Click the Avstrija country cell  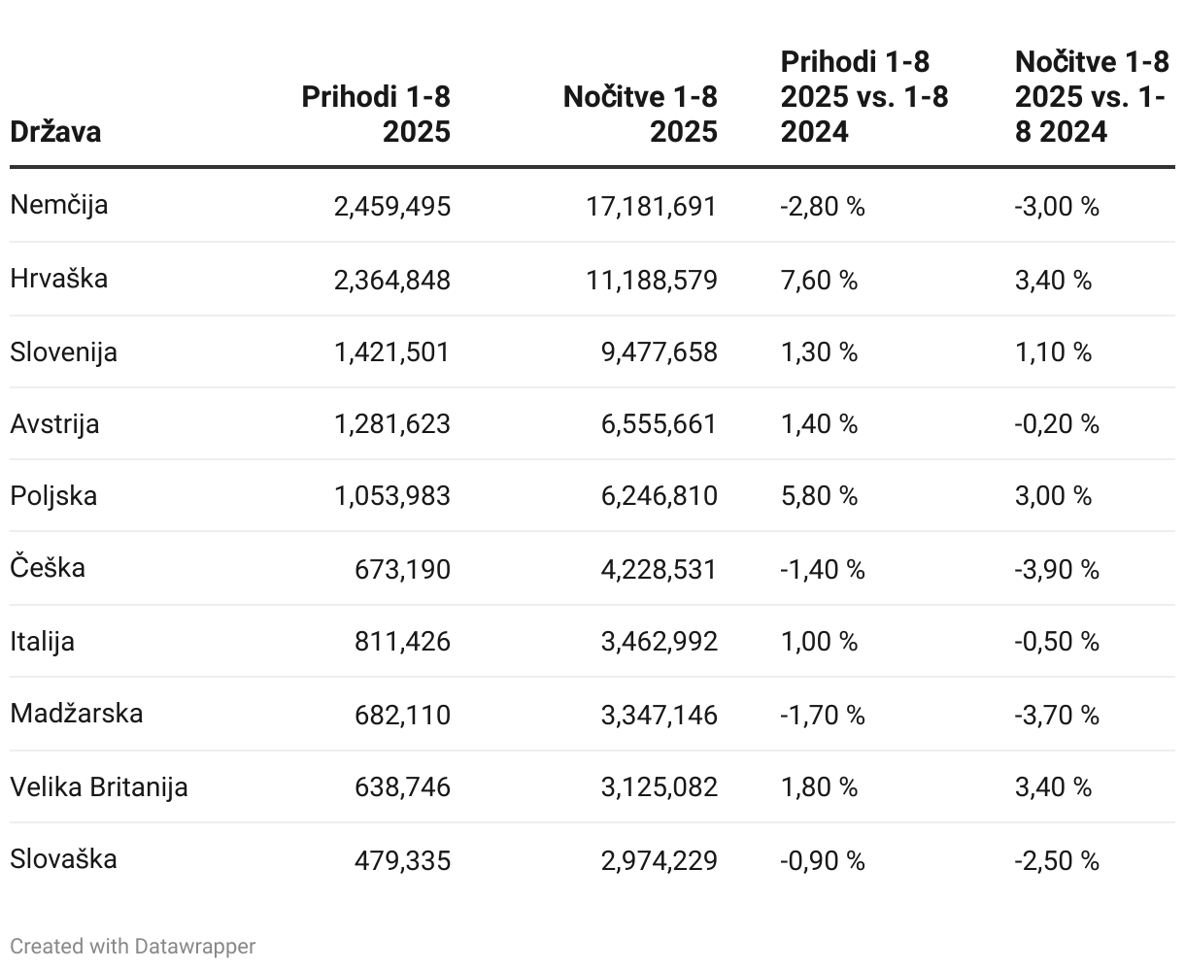pyautogui.click(x=55, y=424)
